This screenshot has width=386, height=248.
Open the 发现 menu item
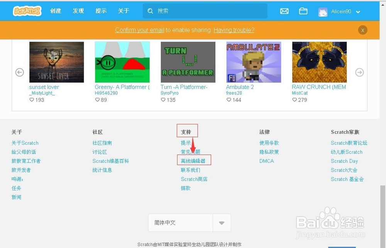pyautogui.click(x=78, y=11)
